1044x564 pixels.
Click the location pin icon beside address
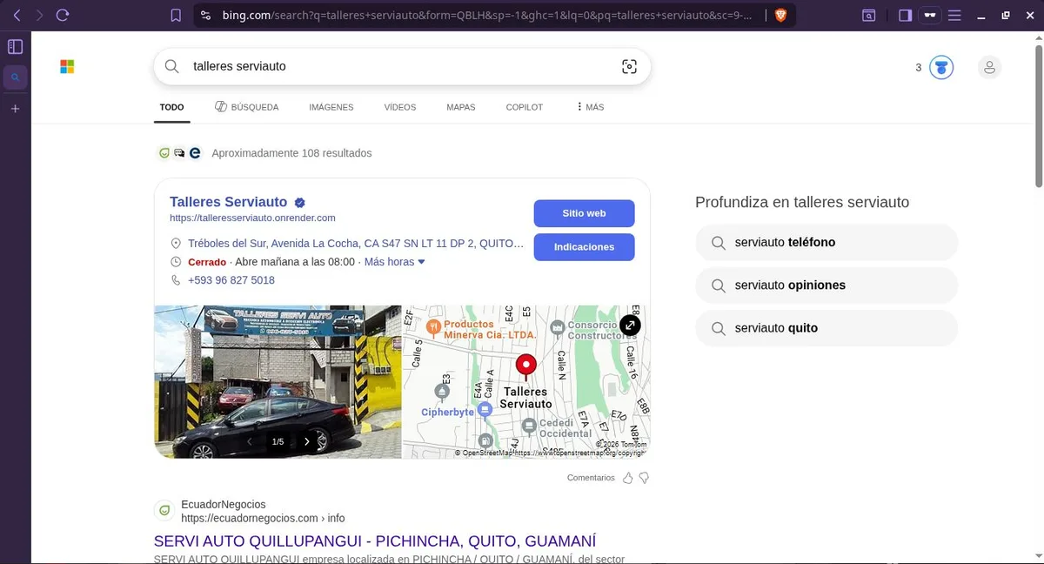(x=176, y=244)
